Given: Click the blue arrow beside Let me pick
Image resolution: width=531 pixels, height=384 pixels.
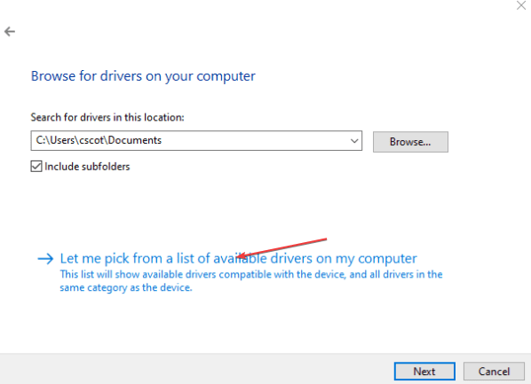Looking at the screenshot, I should (x=45, y=259).
